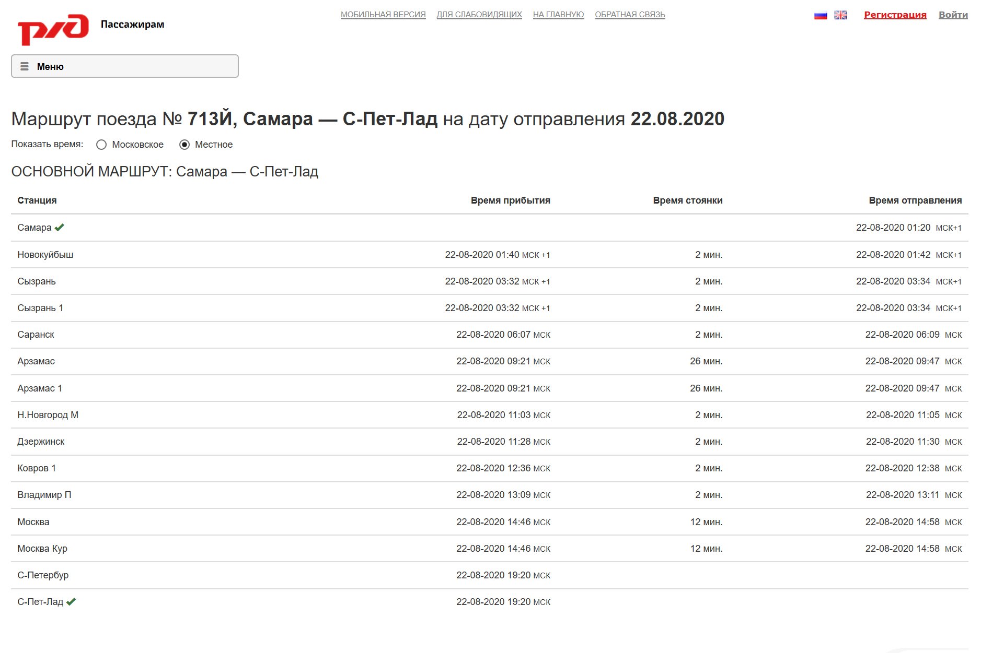Click Дзержинск departure time 11:30
This screenshot has height=653, width=981.
click(914, 442)
